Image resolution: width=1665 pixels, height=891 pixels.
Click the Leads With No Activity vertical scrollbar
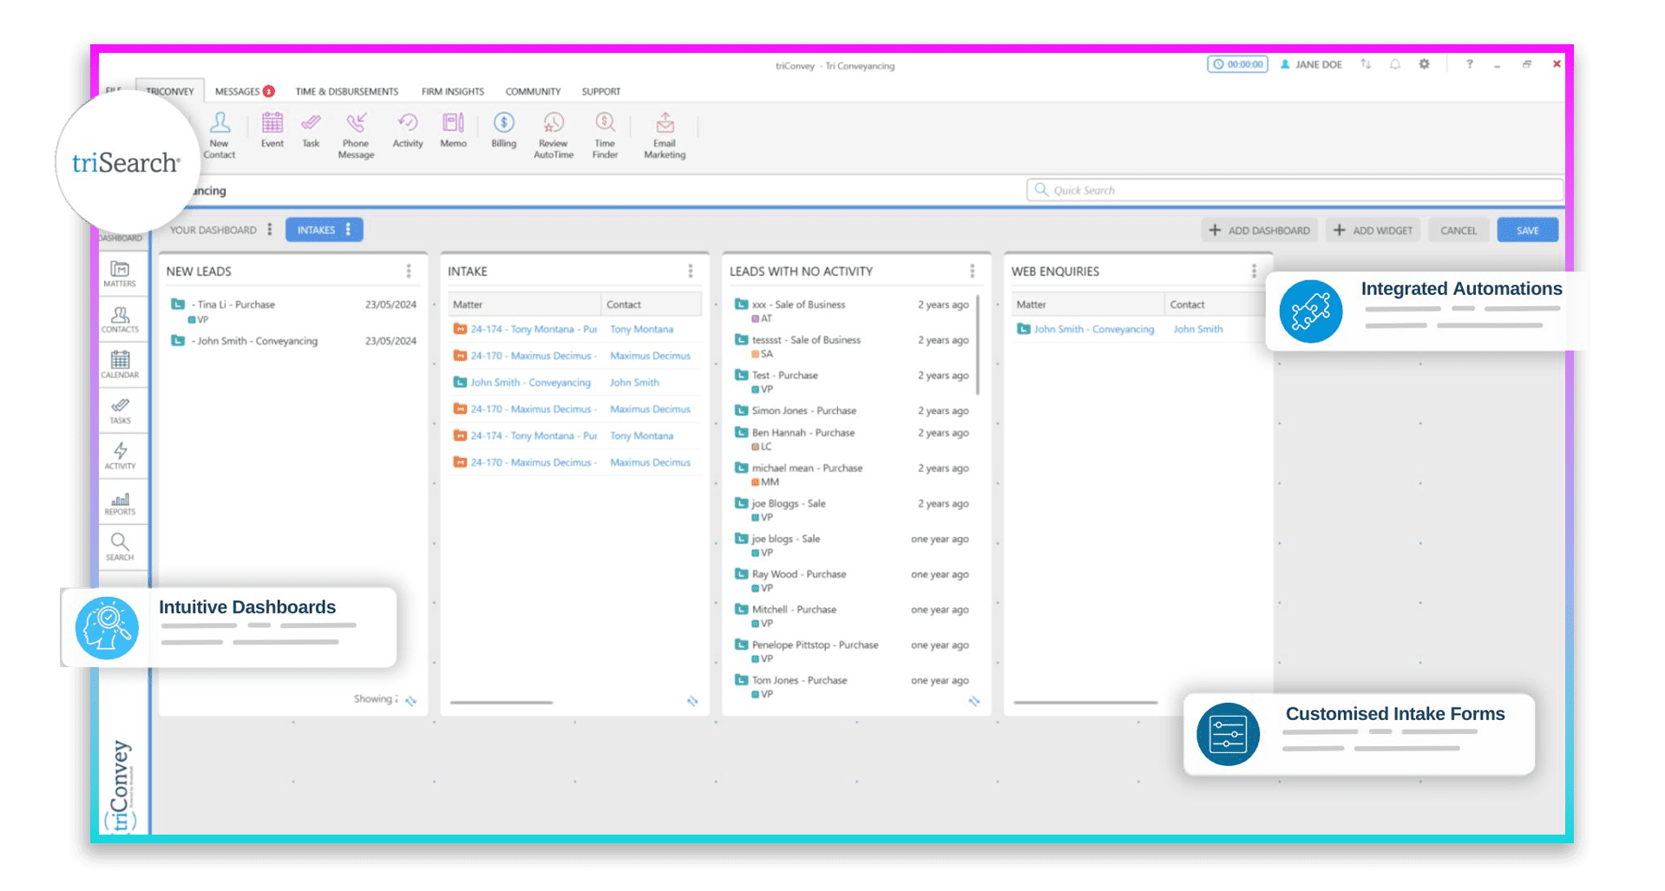click(978, 344)
